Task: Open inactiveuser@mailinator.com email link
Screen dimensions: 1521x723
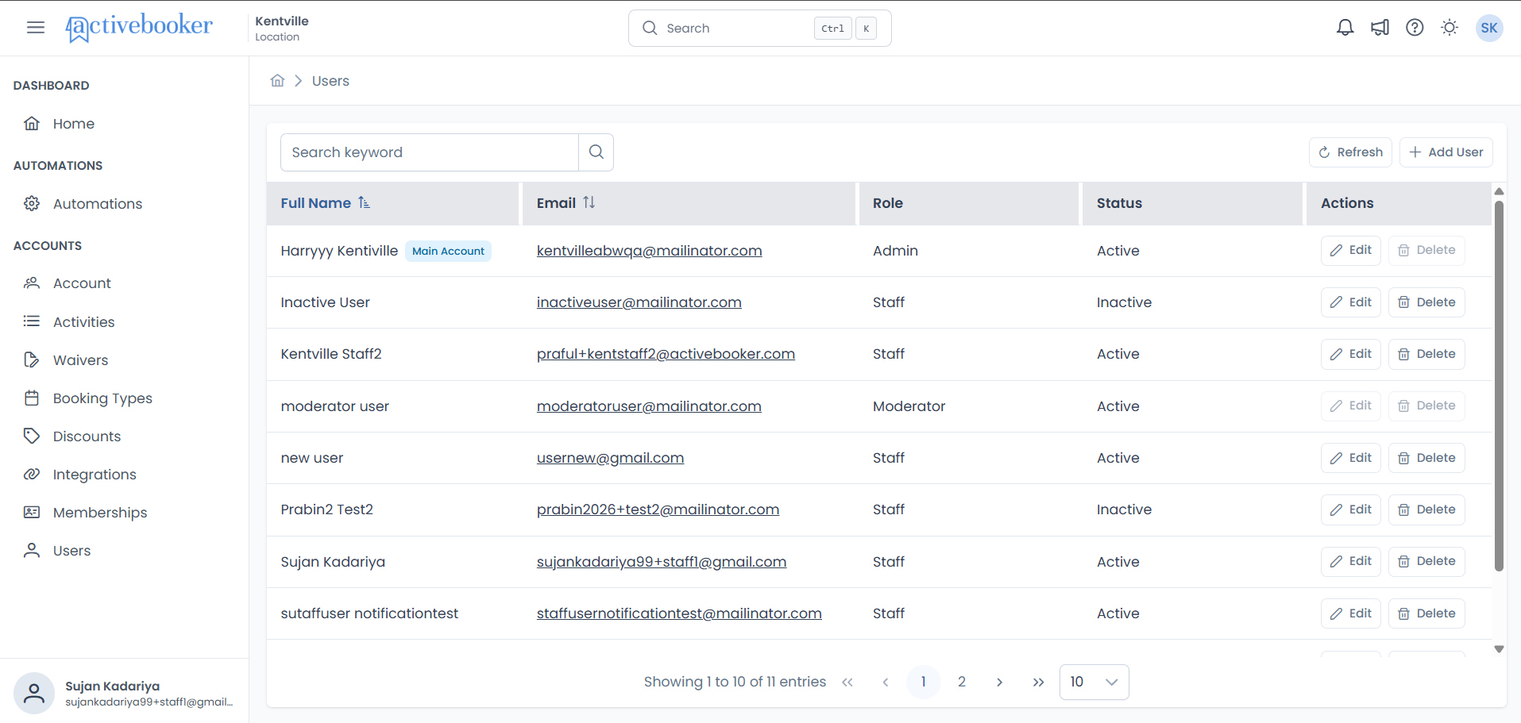Action: pos(639,302)
